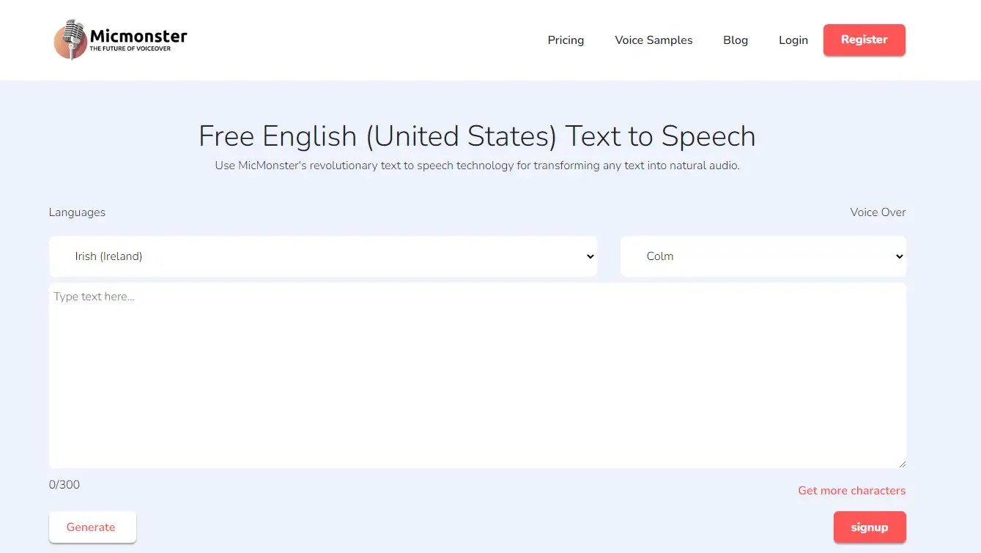981x553 pixels.
Task: Click the 0/300 character counter
Action: click(x=64, y=484)
